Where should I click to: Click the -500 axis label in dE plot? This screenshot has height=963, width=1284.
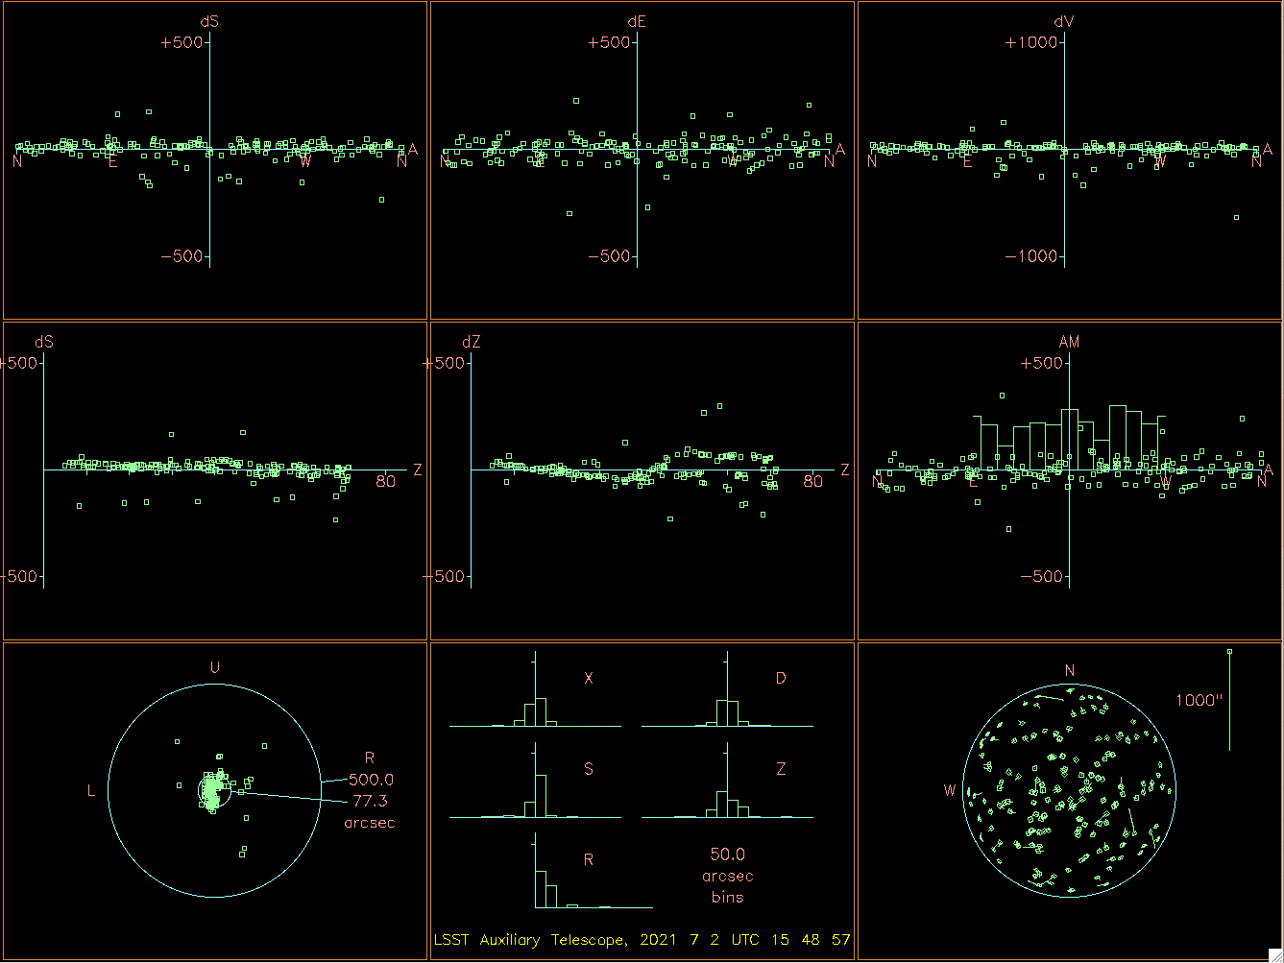click(x=609, y=256)
